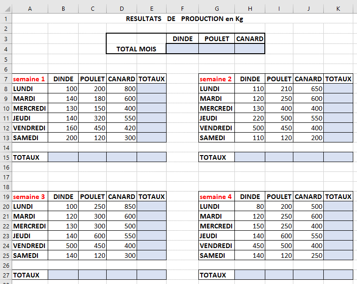This screenshot has width=357, height=284.
Task: Click semaine 2 LUNDI CANARD value 650
Action: (308, 89)
